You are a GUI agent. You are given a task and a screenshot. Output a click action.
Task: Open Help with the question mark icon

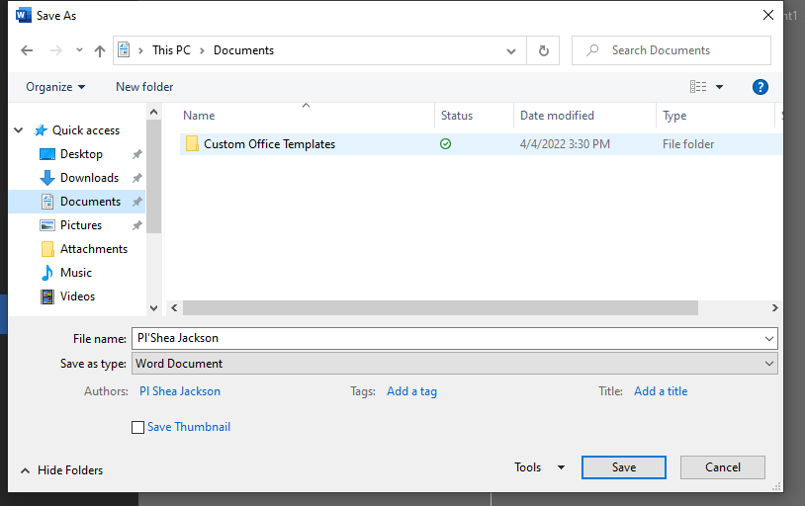pos(760,87)
